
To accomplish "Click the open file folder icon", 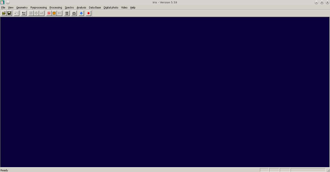I will (x=4, y=13).
